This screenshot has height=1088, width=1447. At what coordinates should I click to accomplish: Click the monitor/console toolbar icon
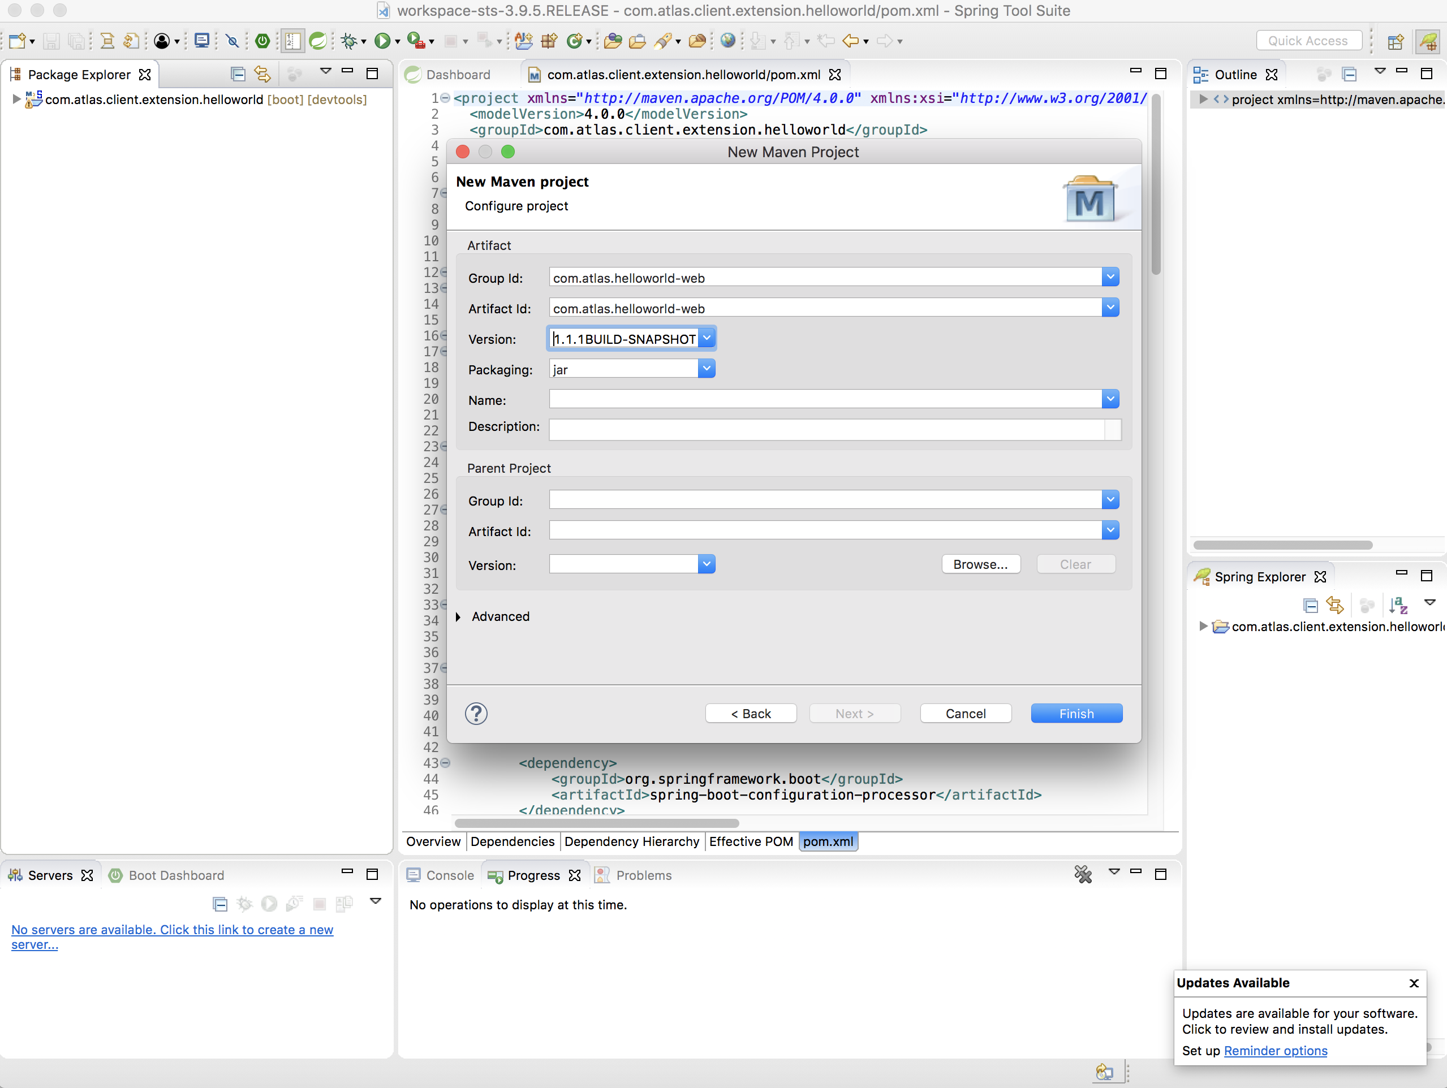pyautogui.click(x=202, y=41)
